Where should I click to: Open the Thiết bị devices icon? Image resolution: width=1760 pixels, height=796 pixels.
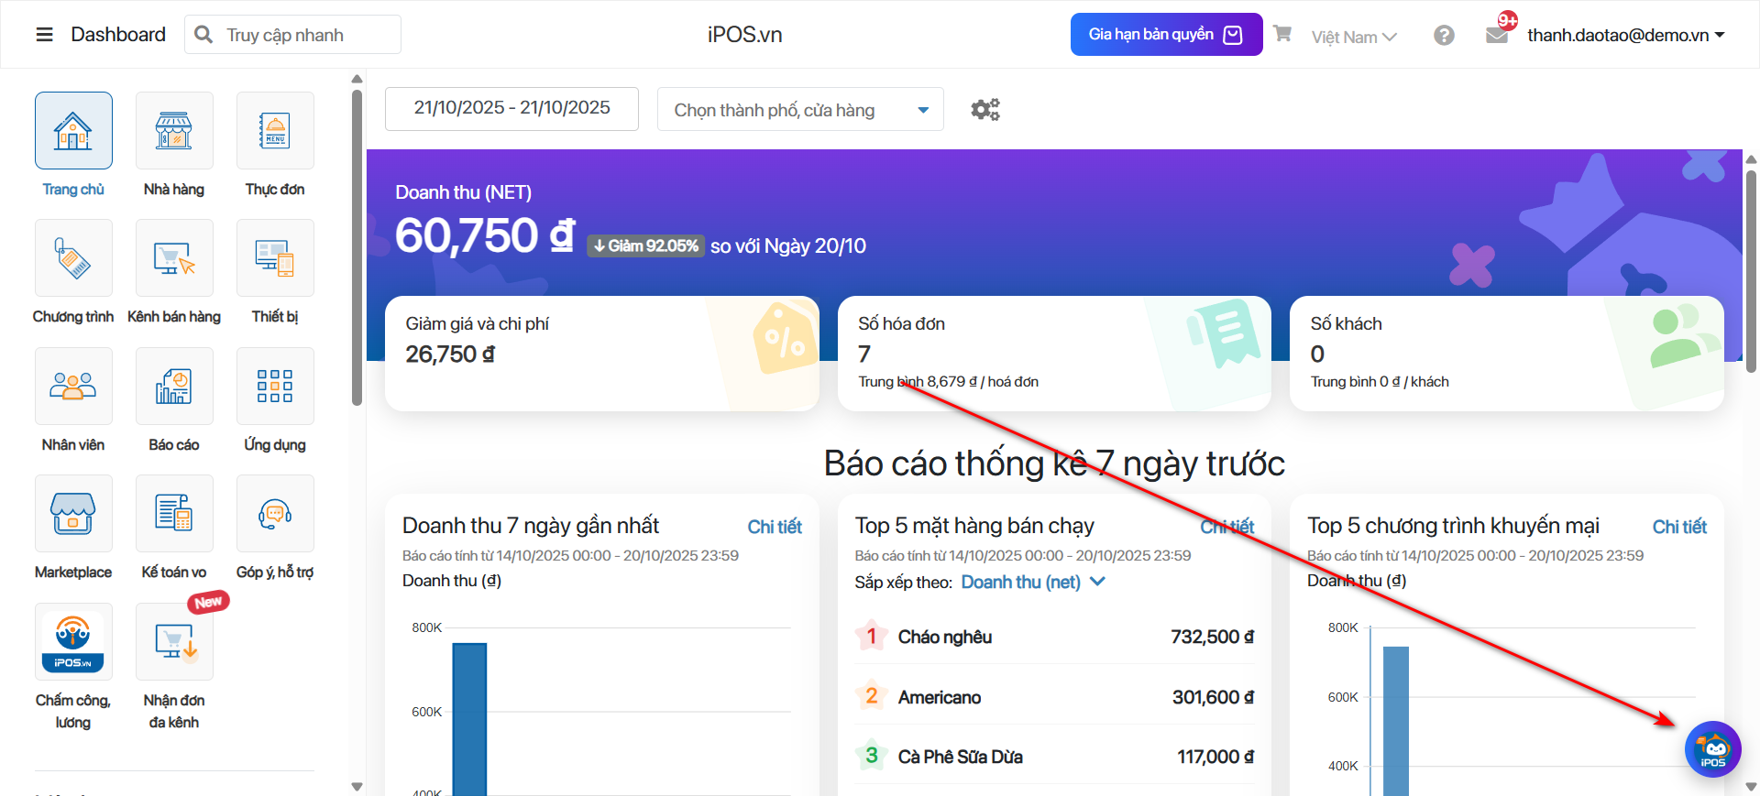click(275, 258)
